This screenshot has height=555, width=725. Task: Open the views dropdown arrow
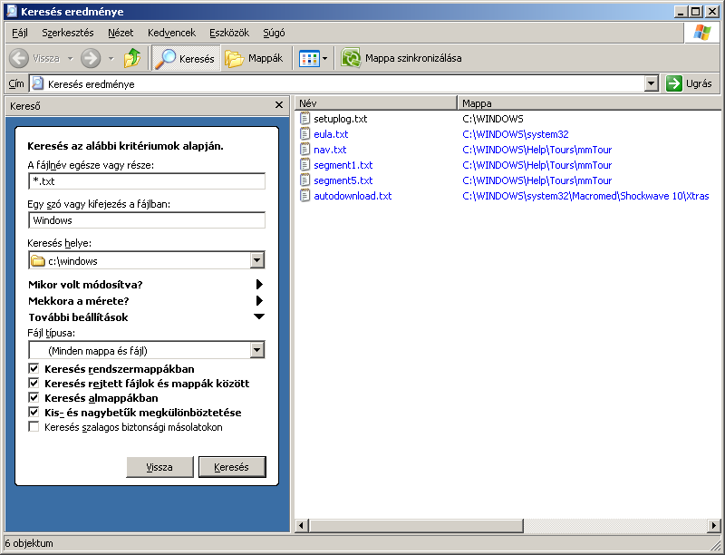(325, 59)
